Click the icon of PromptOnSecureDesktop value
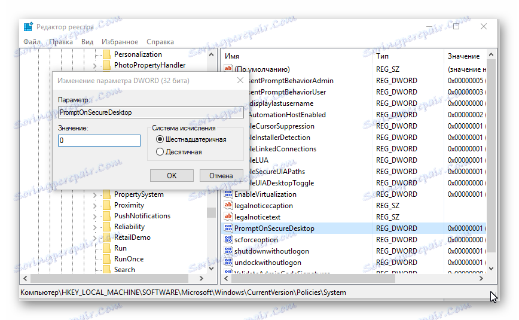This screenshot has height=320, width=519. [228, 228]
